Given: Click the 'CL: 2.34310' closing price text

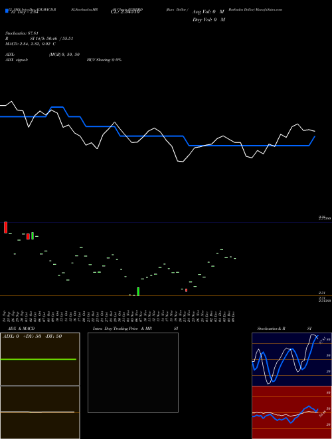Looking at the screenshot, I should (x=125, y=12).
